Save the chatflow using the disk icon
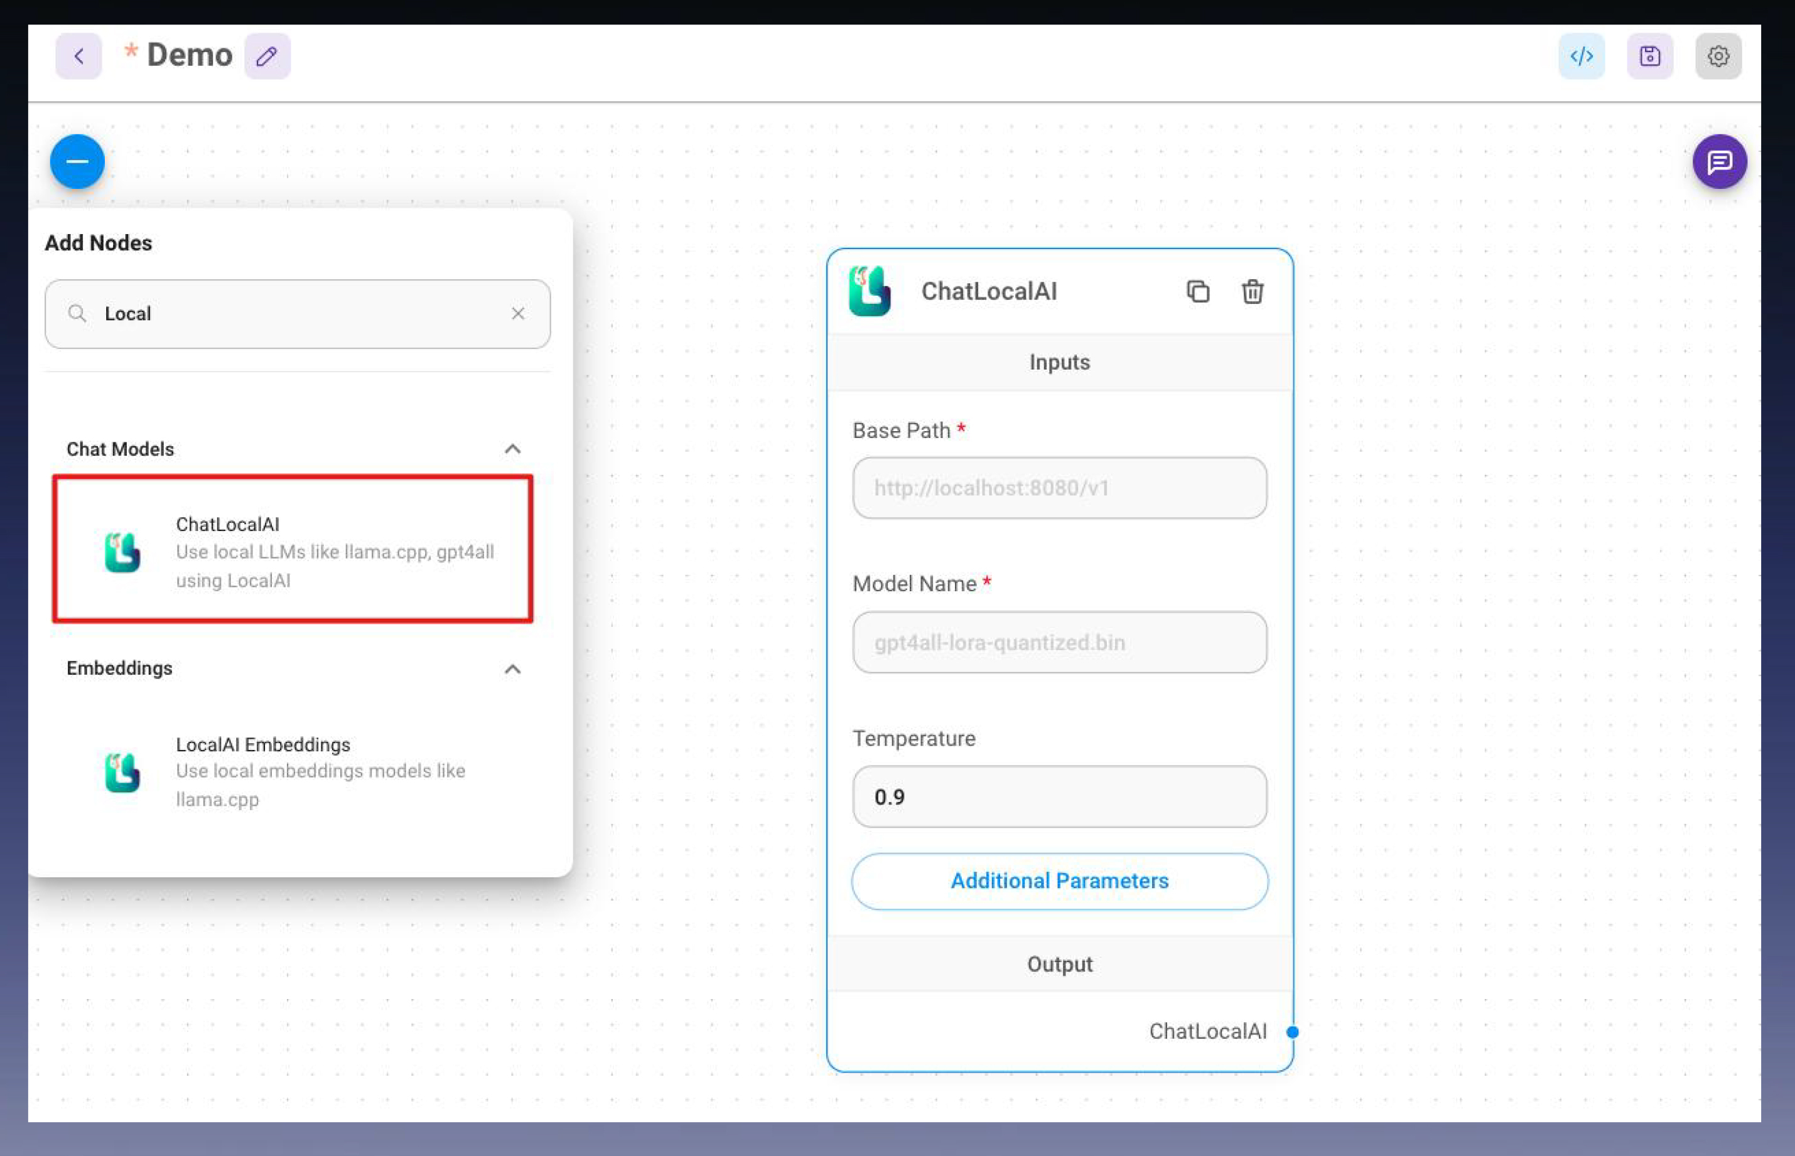Screen dimensions: 1795x1156 point(1649,56)
